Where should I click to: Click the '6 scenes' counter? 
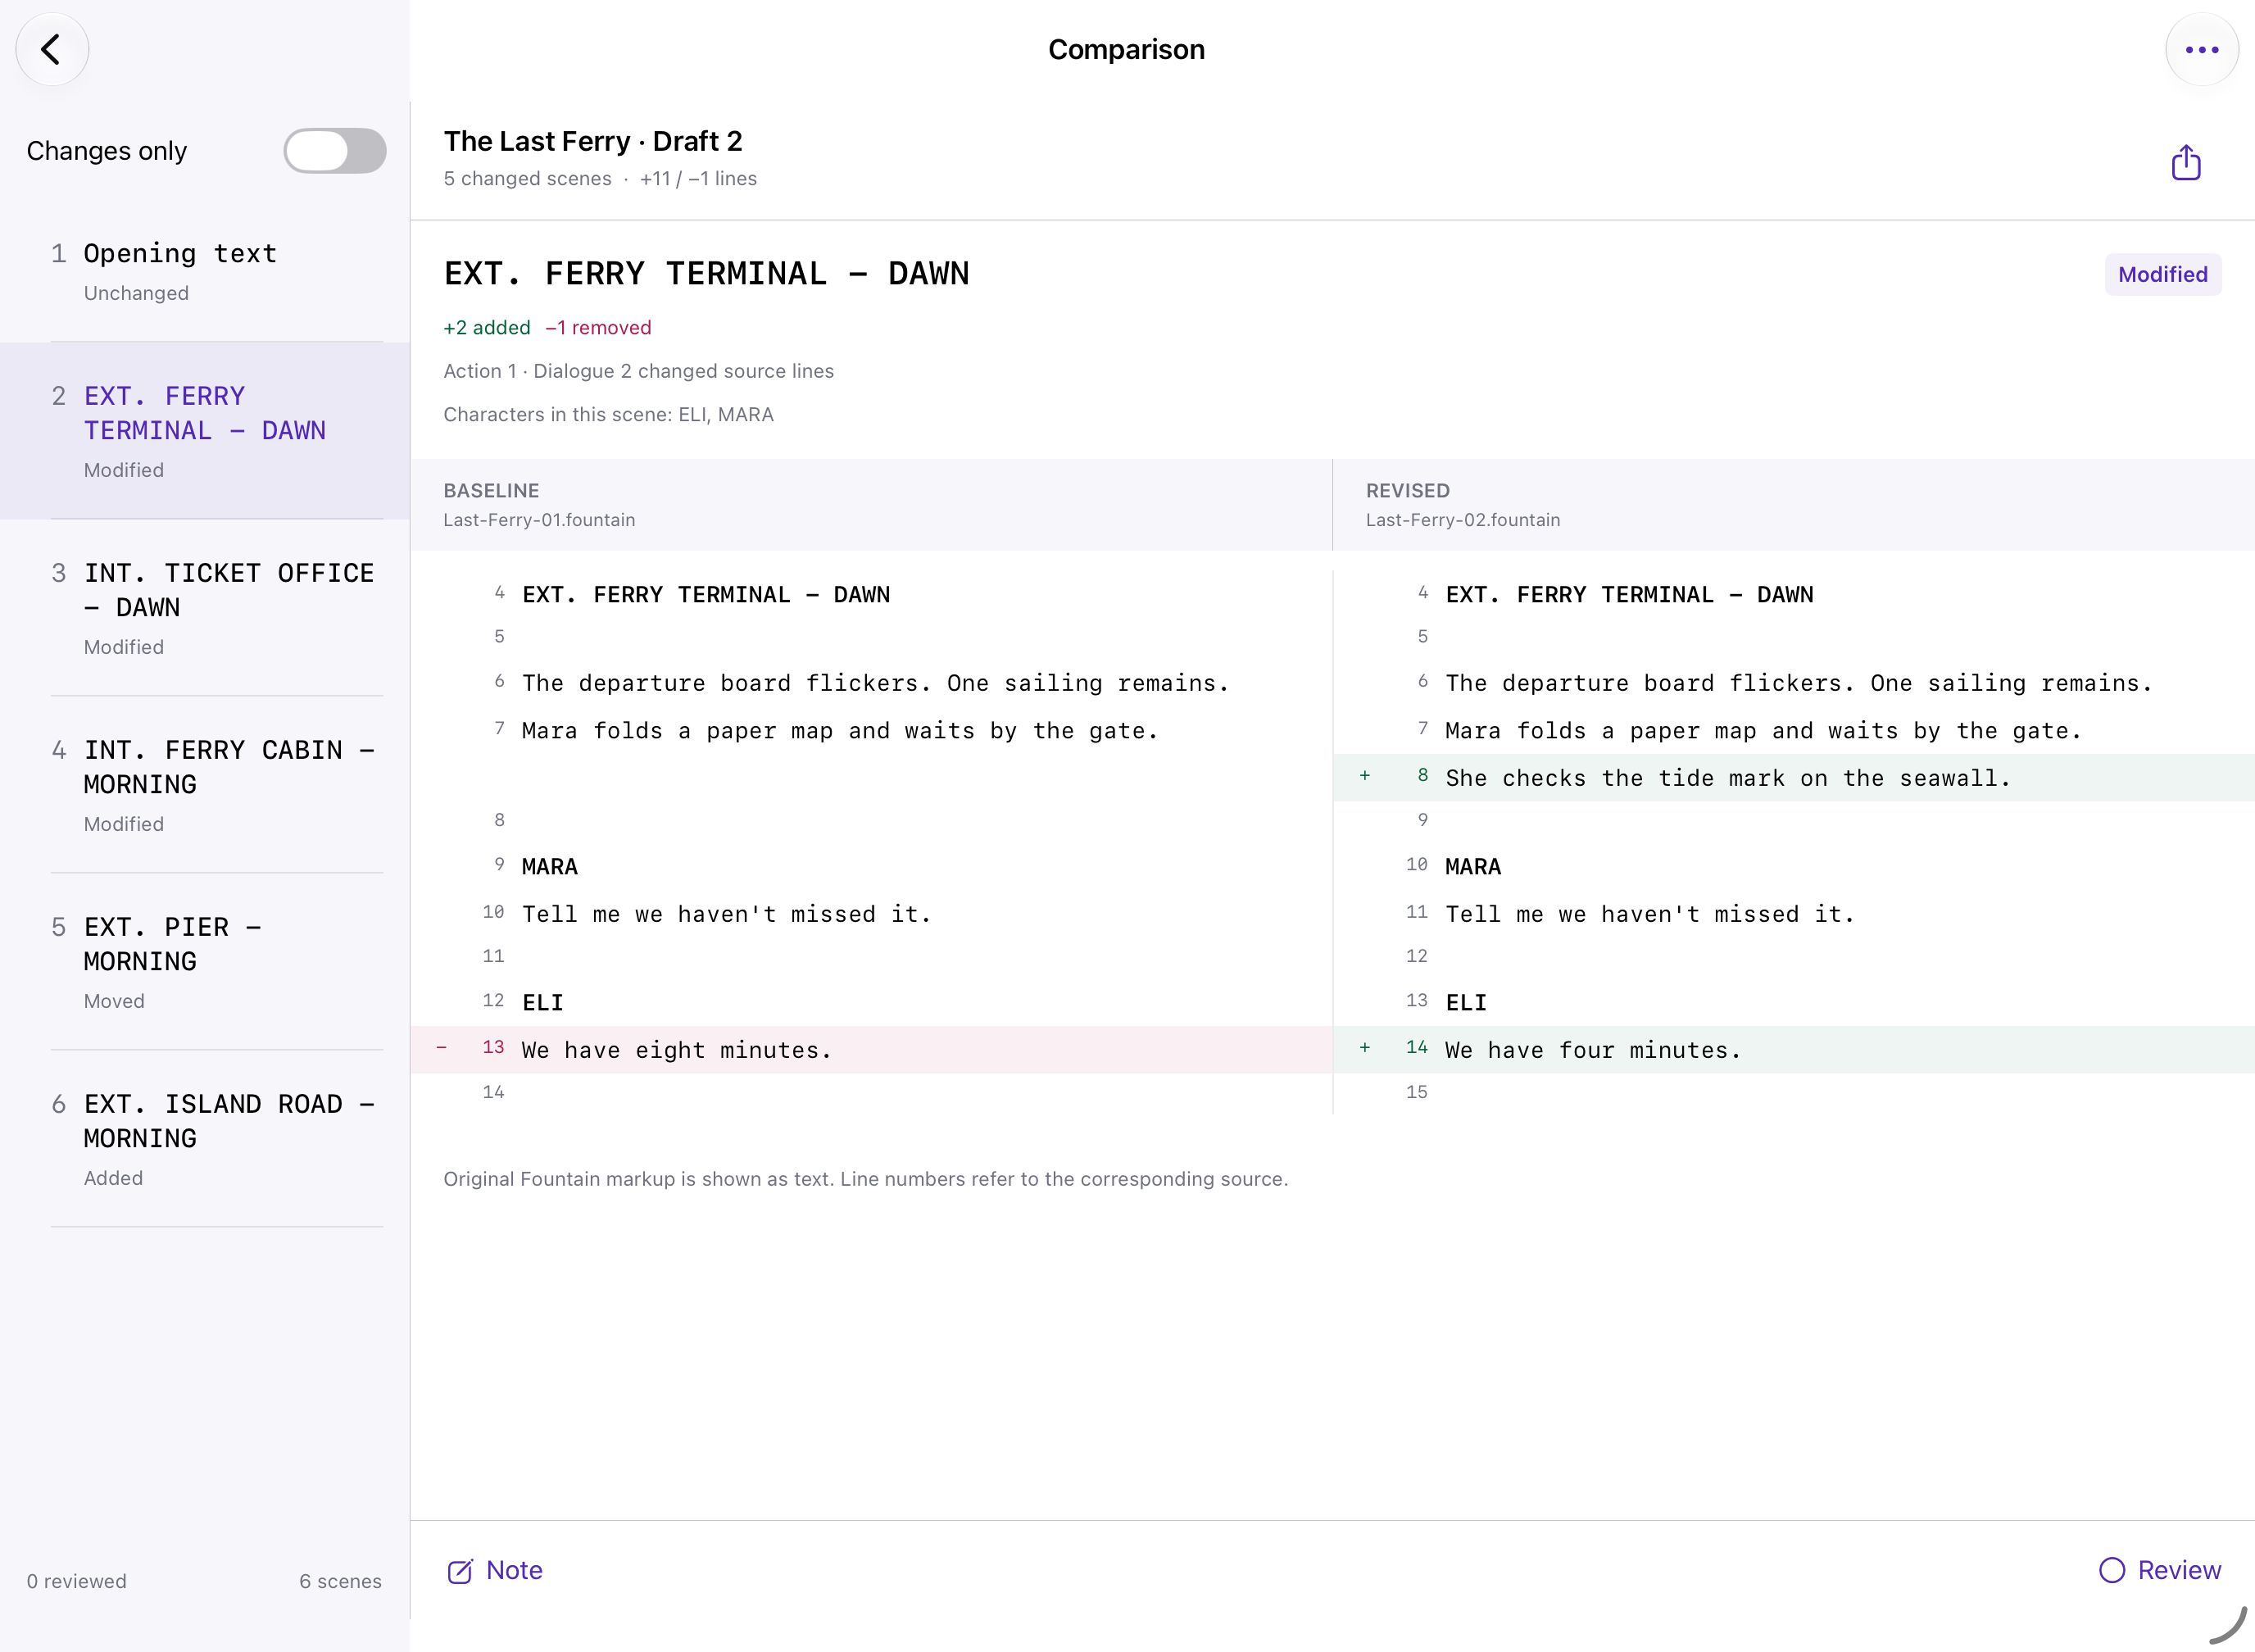pyautogui.click(x=340, y=1581)
